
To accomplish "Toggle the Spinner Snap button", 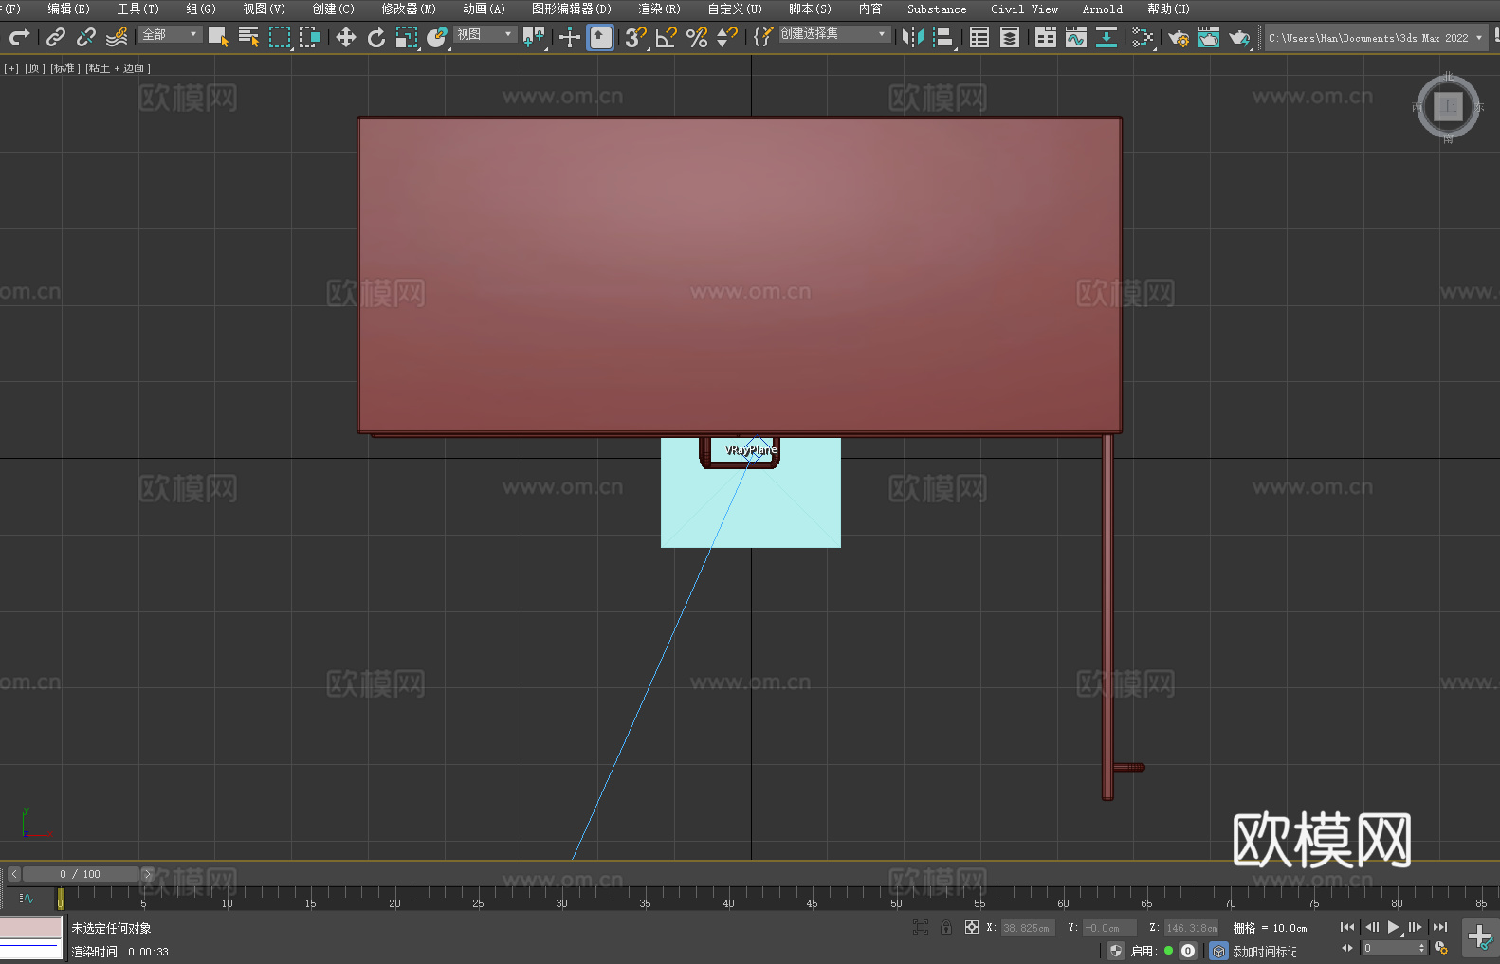I will coord(727,37).
